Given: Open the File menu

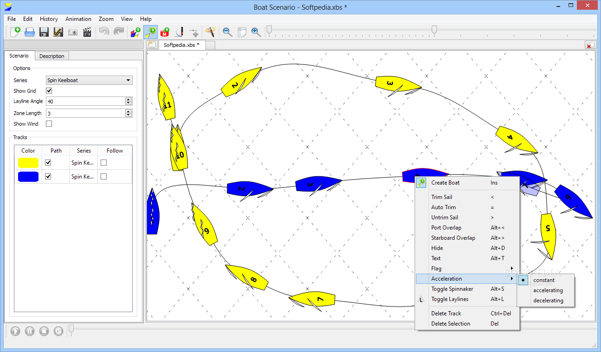Looking at the screenshot, I should pos(12,19).
